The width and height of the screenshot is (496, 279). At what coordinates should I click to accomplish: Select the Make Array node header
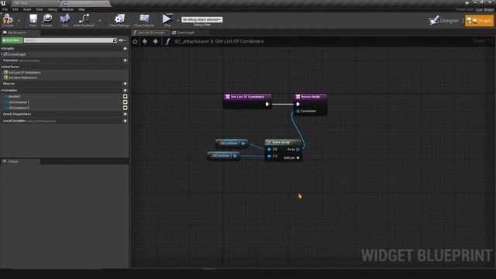point(283,143)
